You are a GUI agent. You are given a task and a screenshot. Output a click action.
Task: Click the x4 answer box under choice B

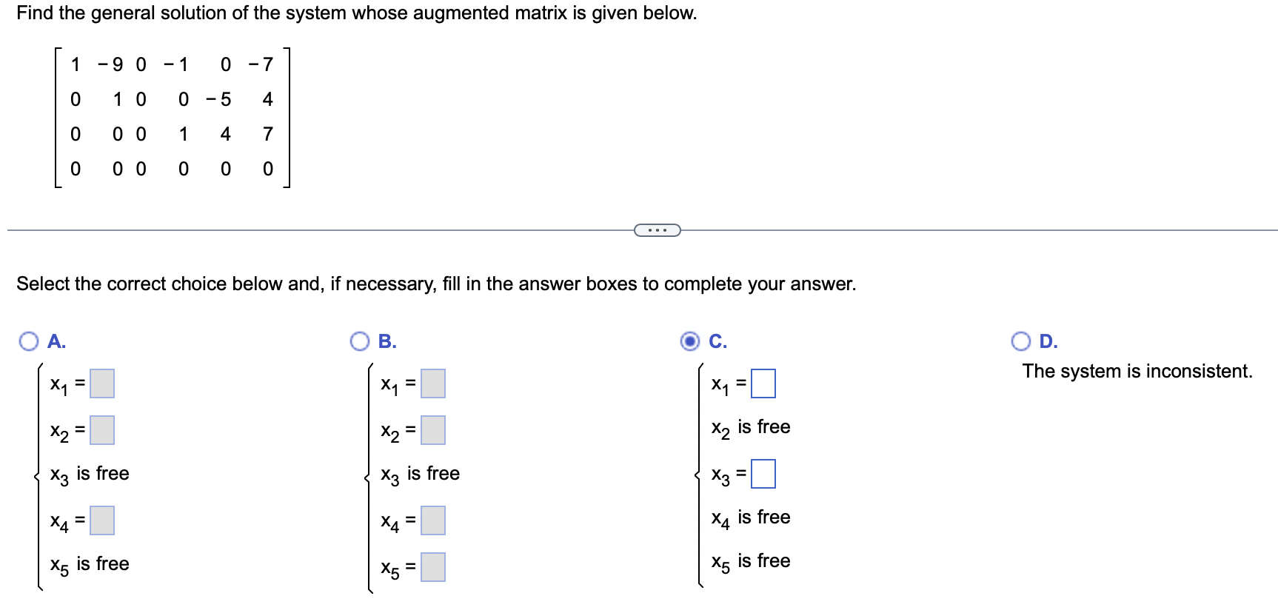tap(432, 520)
